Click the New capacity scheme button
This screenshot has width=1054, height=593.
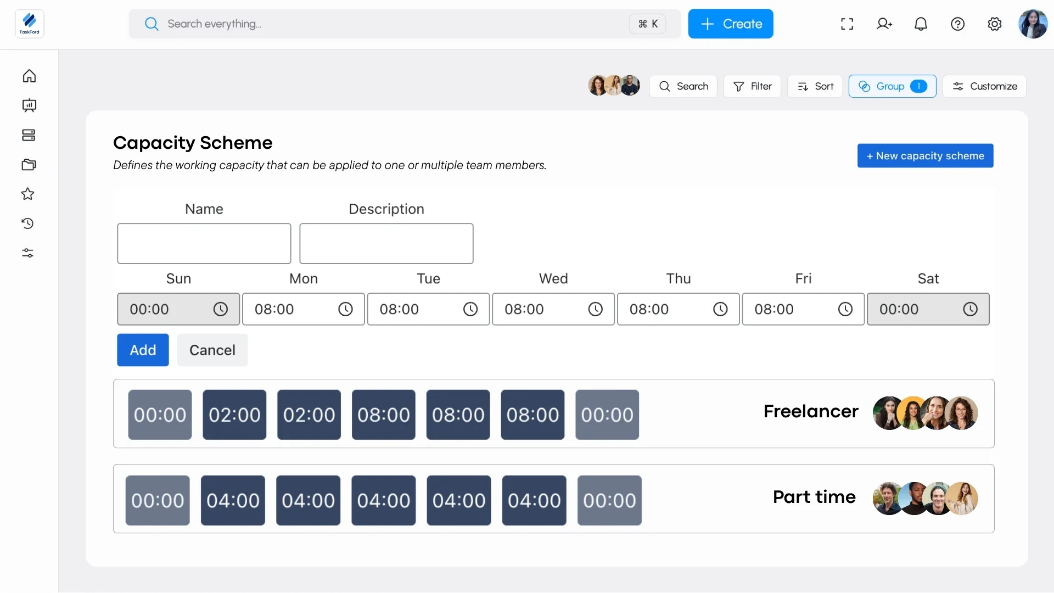coord(925,156)
